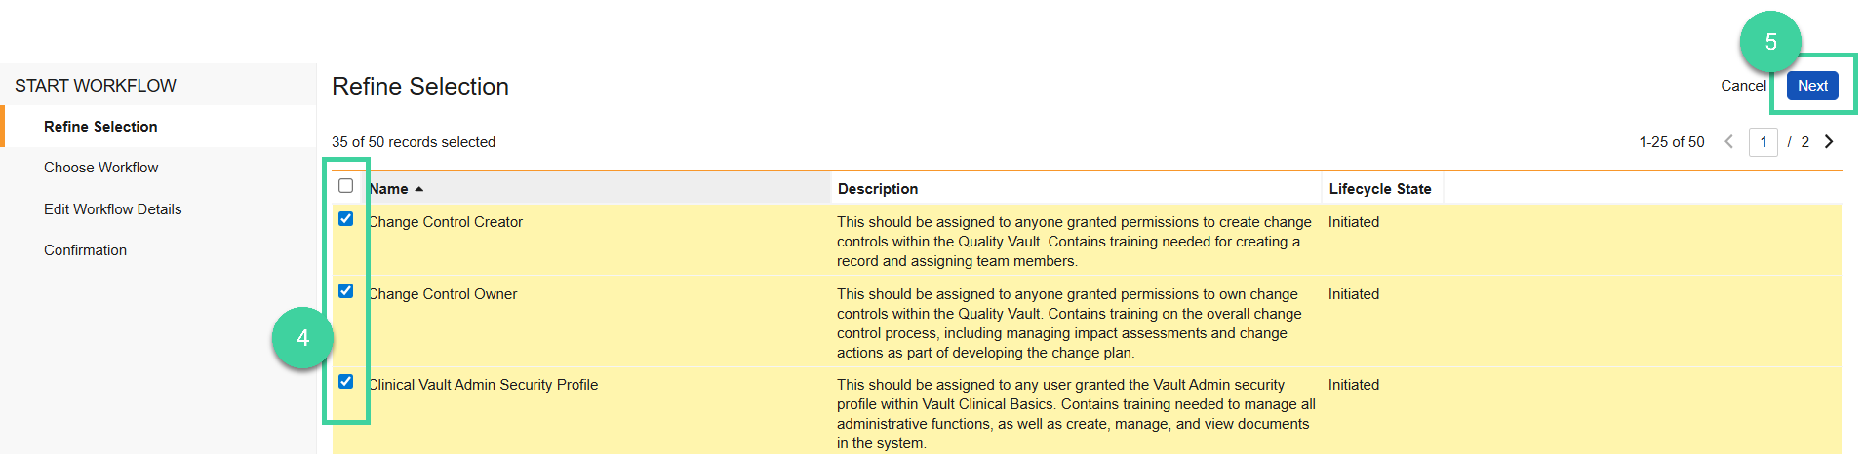1863x454 pixels.
Task: Click Clinical Vault Admin Security Profile name
Action: 484,385
